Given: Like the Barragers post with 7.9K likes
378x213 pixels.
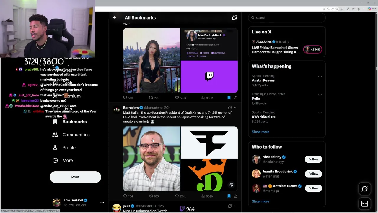Looking at the screenshot, I should 180,196.
